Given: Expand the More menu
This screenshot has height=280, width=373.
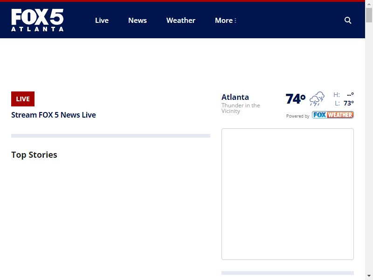Looking at the screenshot, I should click(x=226, y=20).
